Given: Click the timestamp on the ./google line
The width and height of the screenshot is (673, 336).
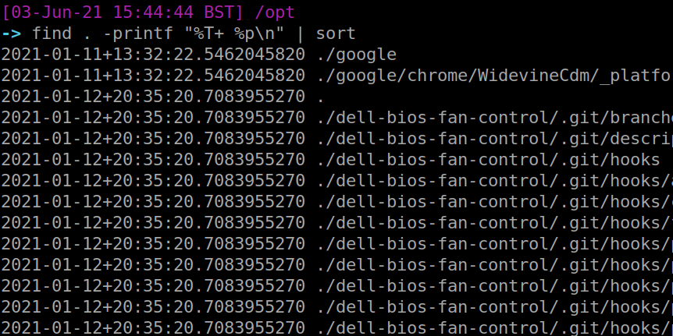Looking at the screenshot, I should pyautogui.click(x=153, y=55).
